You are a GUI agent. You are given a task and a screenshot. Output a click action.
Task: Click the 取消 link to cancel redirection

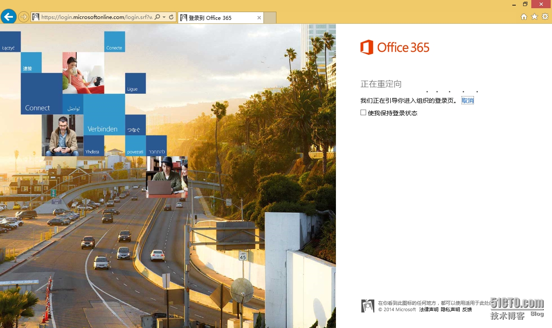click(x=467, y=100)
